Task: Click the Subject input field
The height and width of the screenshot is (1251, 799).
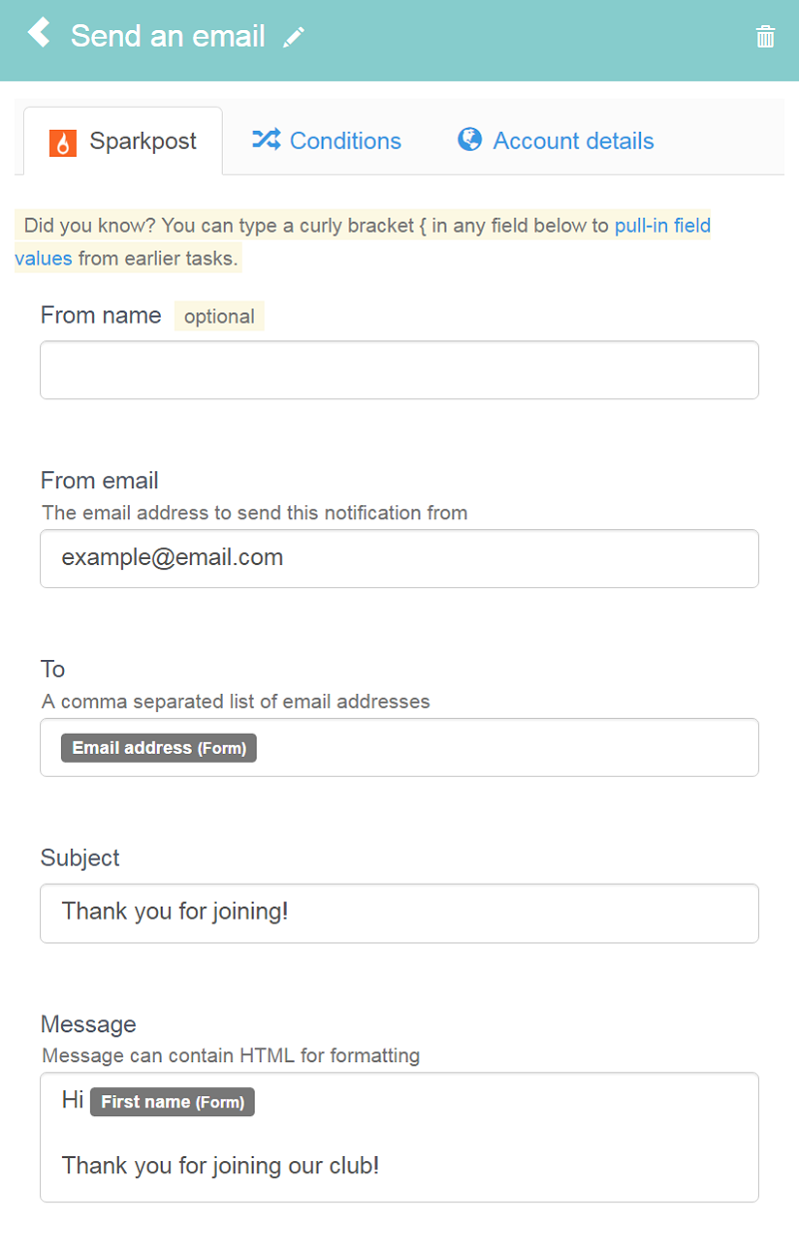Action: pos(399,913)
